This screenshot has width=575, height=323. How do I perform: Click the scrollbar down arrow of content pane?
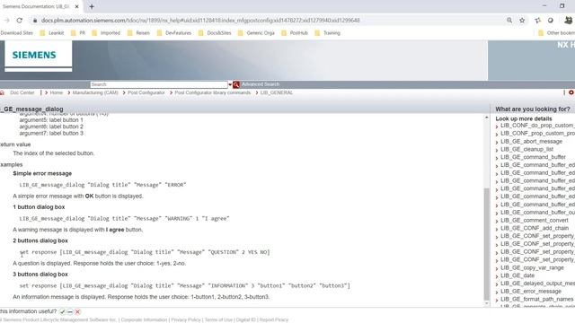click(487, 303)
